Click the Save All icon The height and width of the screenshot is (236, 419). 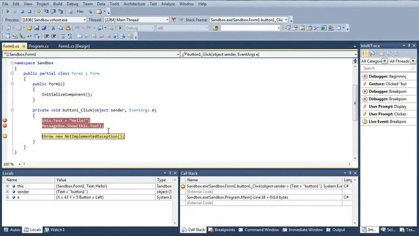44,28
